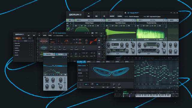Click the LFO host anchor icon
192x108 pixels.
[x=80, y=84]
